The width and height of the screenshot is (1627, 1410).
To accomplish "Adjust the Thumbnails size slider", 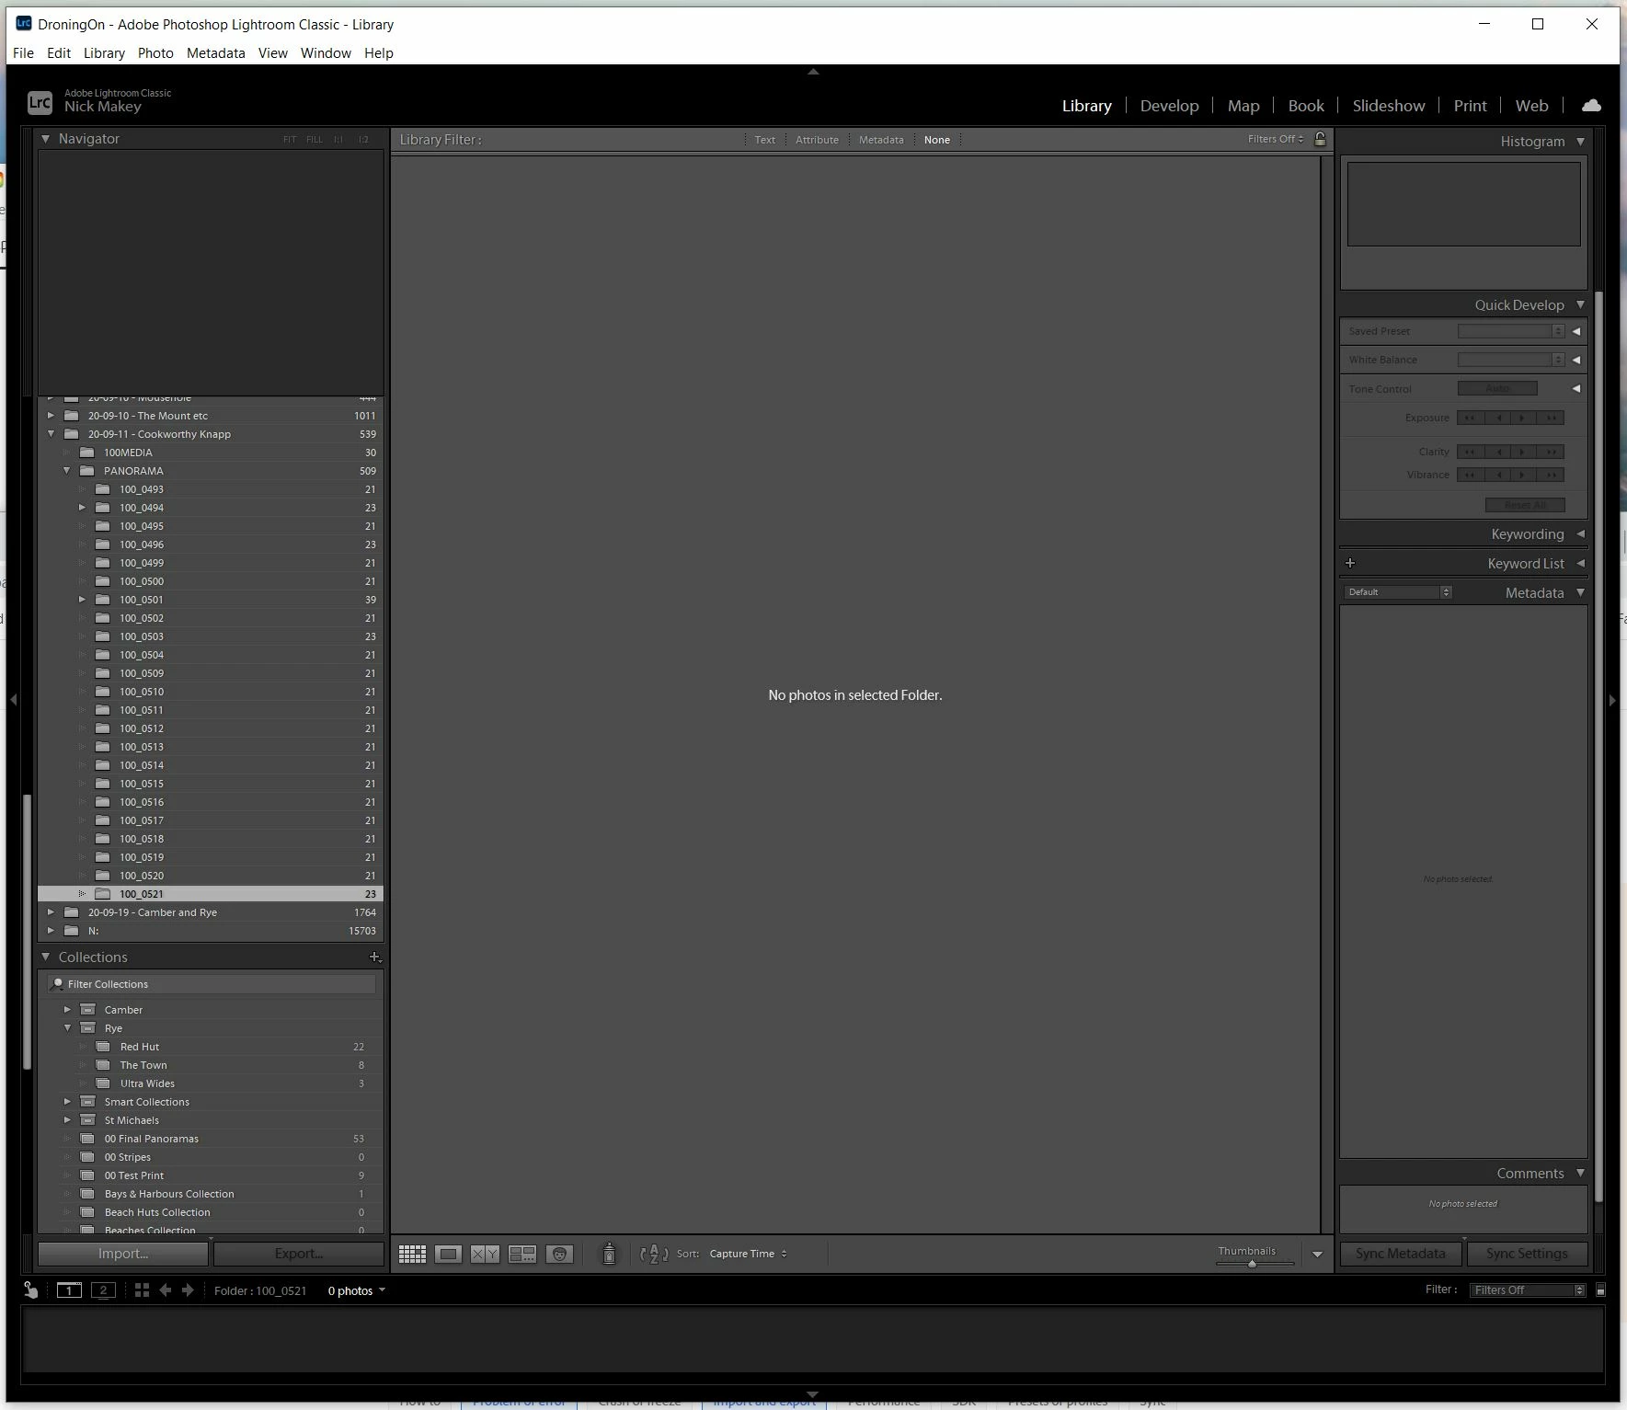I will click(1252, 1264).
